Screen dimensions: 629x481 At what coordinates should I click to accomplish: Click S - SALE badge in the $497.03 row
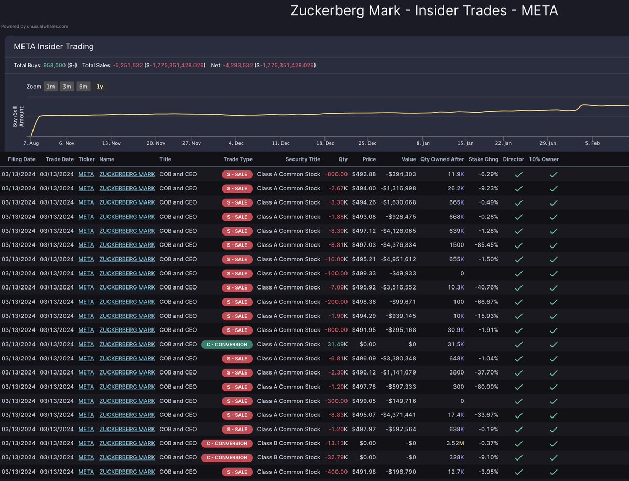point(237,245)
